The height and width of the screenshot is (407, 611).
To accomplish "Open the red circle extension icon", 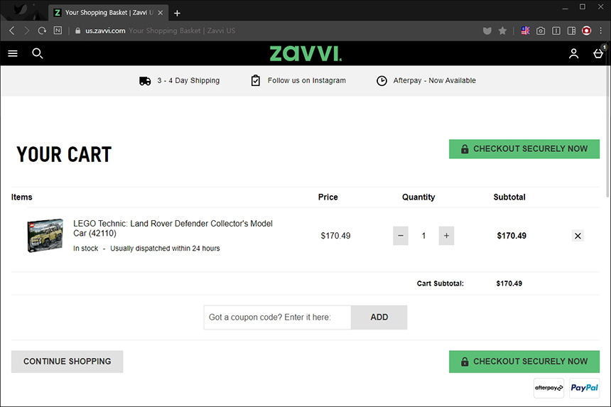I will click(586, 31).
